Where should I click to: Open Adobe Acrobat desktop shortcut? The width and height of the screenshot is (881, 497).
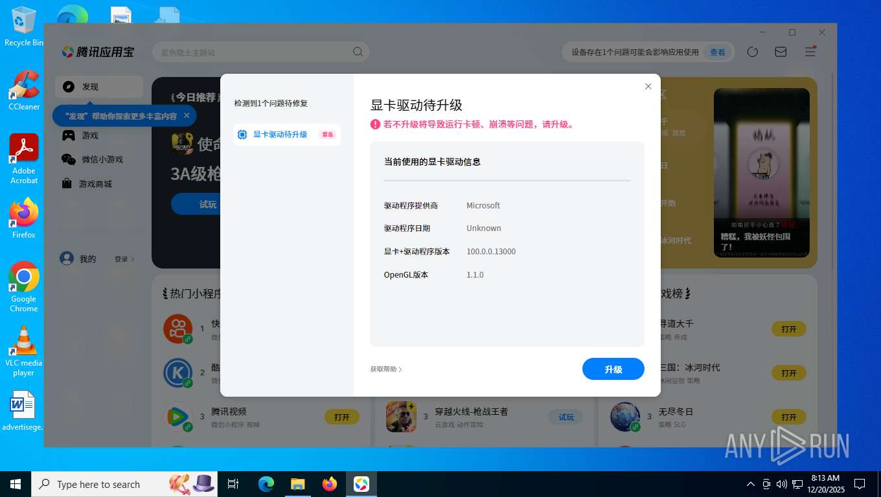[x=24, y=159]
